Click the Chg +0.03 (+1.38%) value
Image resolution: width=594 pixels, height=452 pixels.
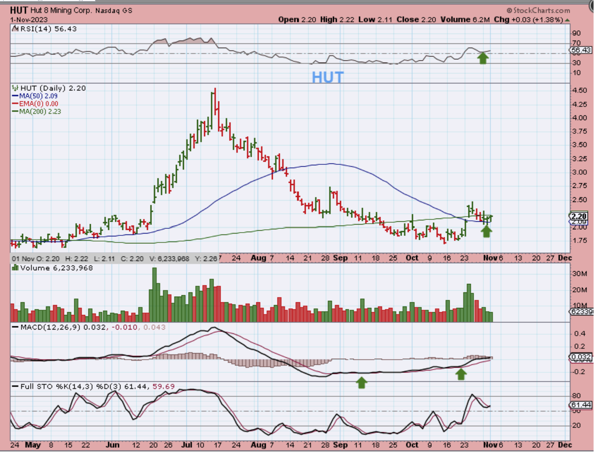click(x=528, y=19)
